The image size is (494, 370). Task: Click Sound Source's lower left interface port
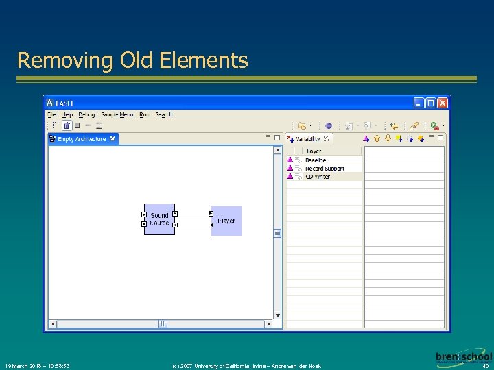144,224
